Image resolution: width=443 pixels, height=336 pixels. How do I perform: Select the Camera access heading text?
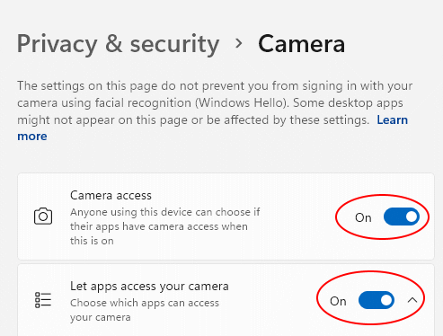click(111, 195)
